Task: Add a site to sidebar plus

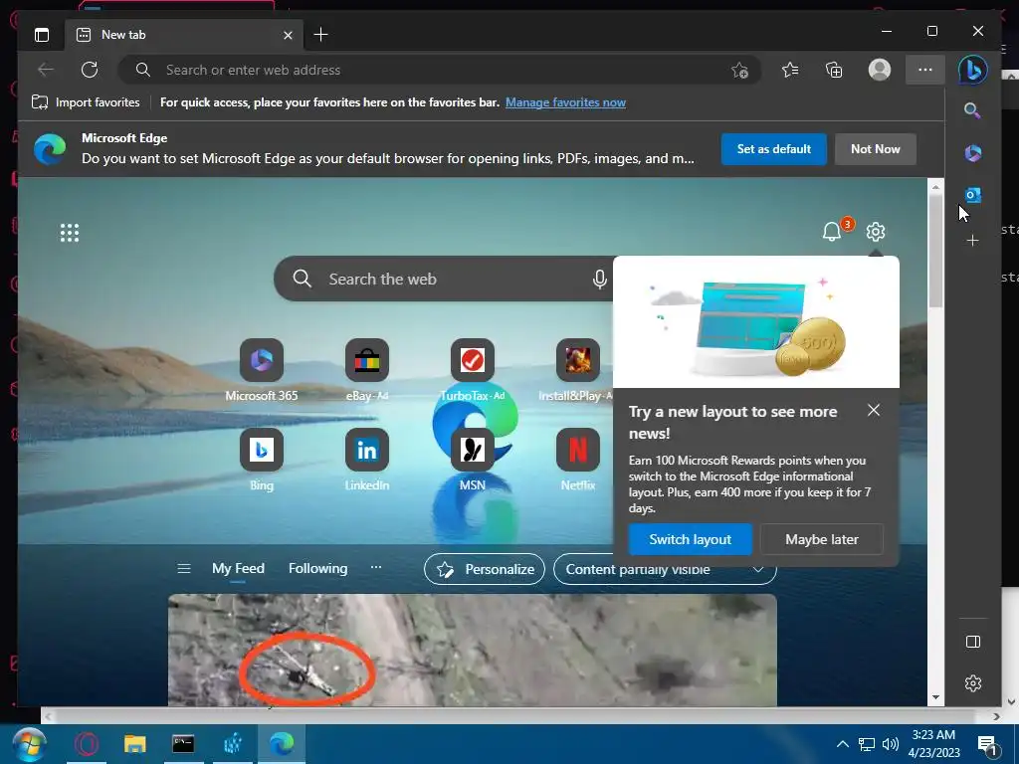Action: (972, 241)
